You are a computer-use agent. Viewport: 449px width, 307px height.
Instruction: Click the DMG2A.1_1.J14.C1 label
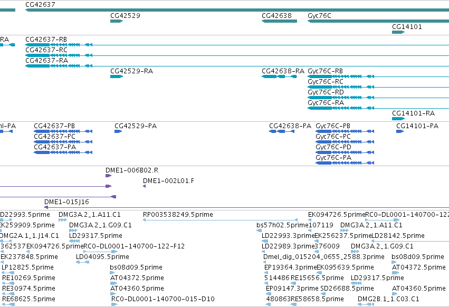click(29, 236)
